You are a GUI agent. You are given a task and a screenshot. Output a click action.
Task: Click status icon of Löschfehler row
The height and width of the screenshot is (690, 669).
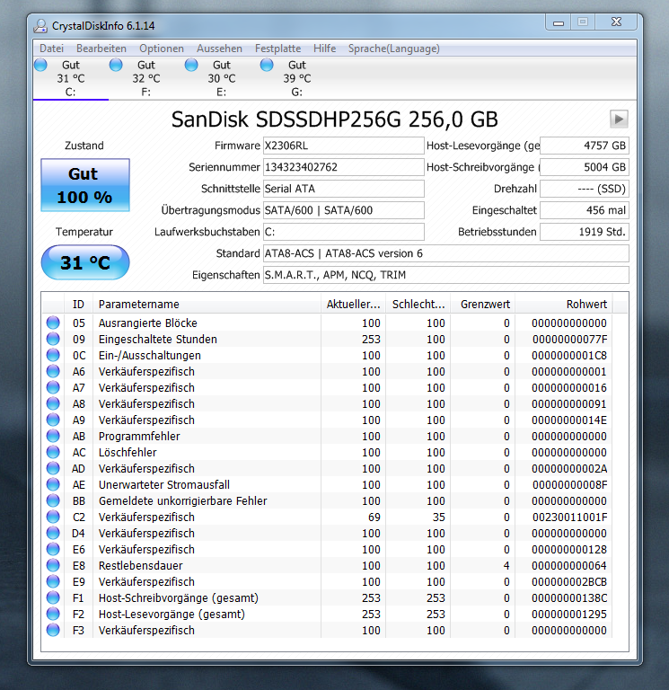53,453
